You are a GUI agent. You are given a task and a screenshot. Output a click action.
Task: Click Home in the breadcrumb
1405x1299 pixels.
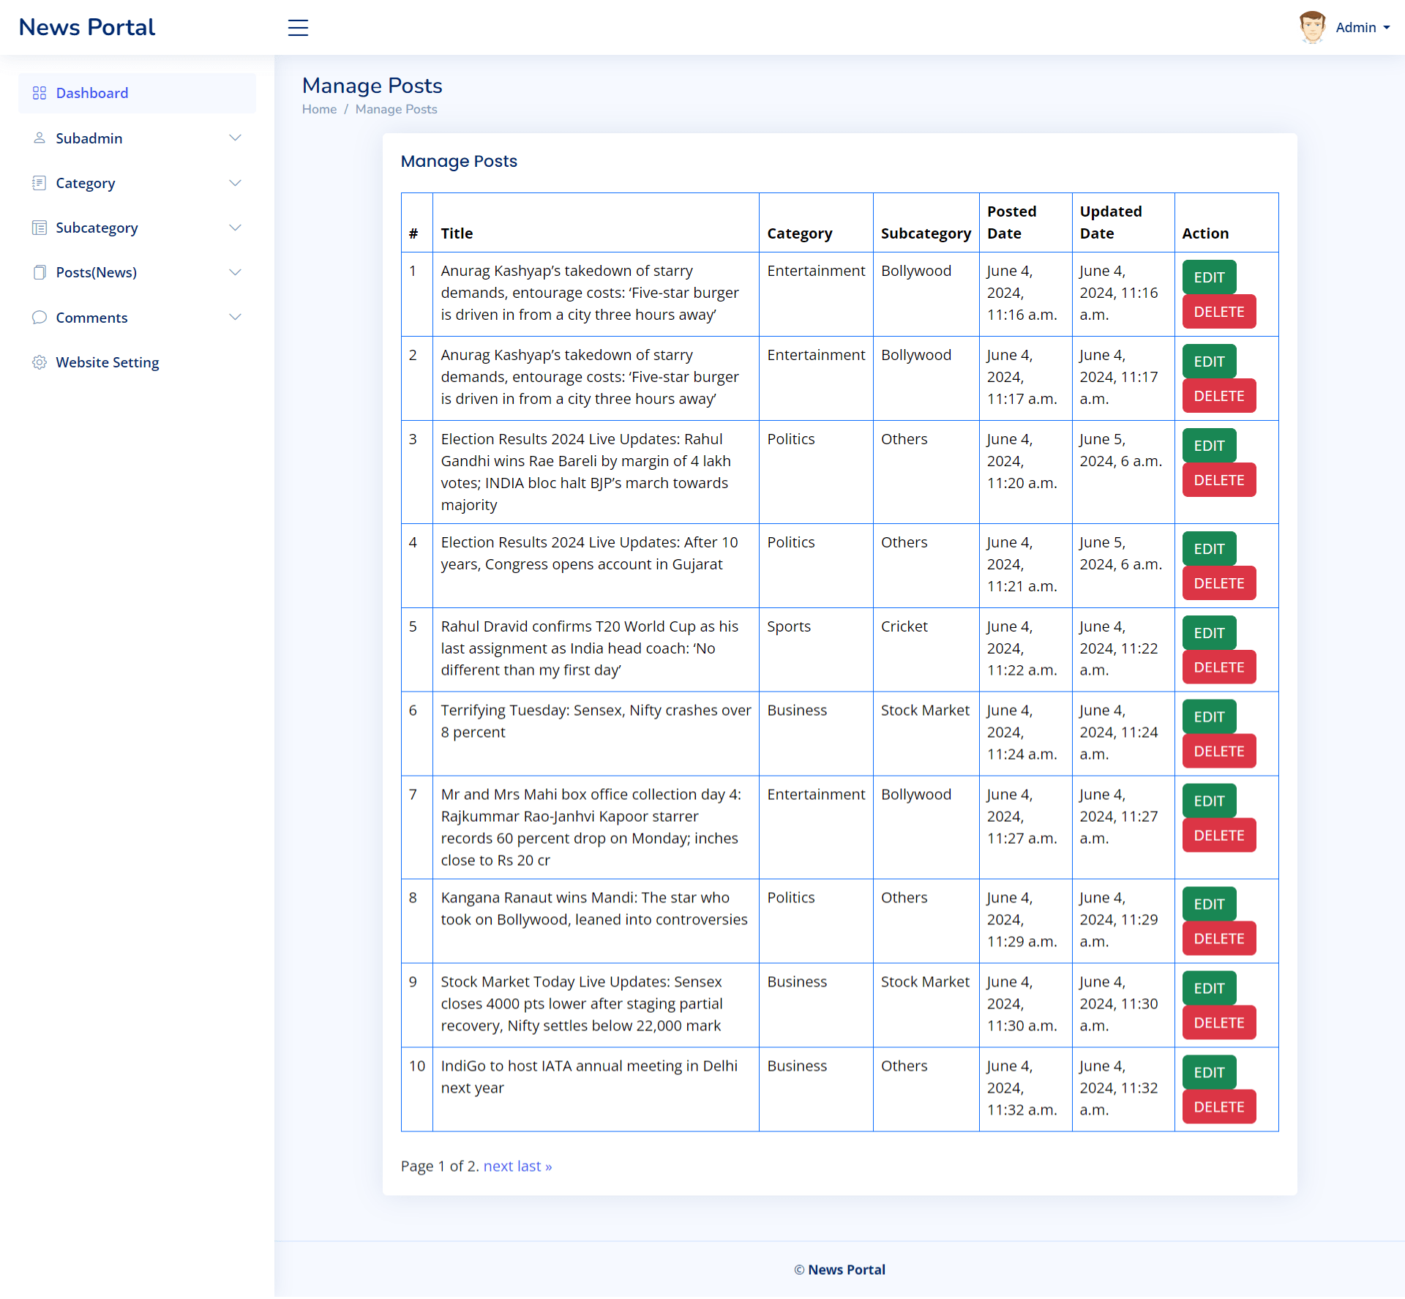(x=319, y=109)
